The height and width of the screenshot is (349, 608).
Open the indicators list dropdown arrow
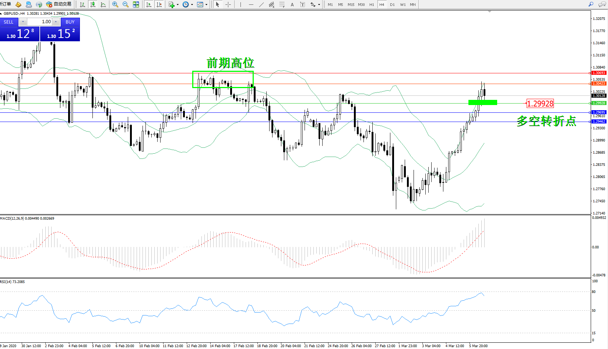(178, 5)
